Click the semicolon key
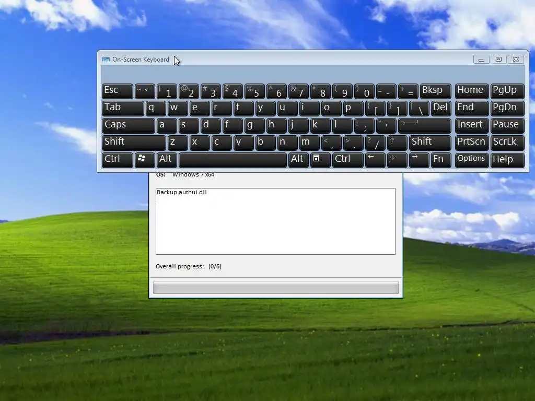Viewport: 535px width, 401px height. (364, 125)
